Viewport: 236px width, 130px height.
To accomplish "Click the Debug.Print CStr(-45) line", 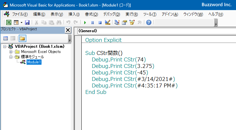I will [x=120, y=72].
